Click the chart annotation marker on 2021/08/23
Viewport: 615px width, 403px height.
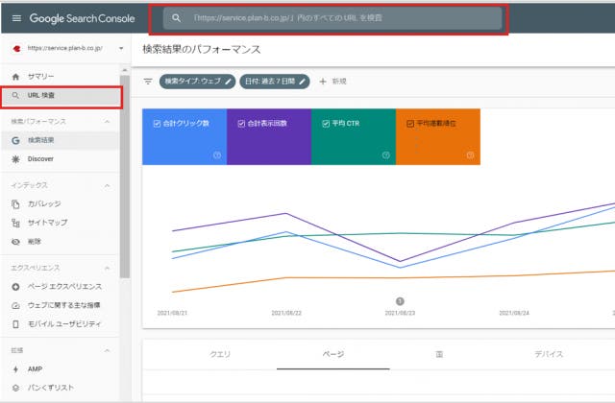point(400,301)
